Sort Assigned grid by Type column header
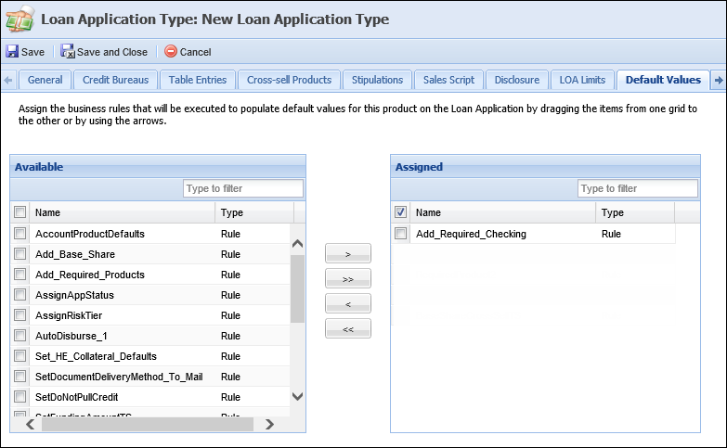Viewport: 727px width, 448px height. pyautogui.click(x=635, y=212)
